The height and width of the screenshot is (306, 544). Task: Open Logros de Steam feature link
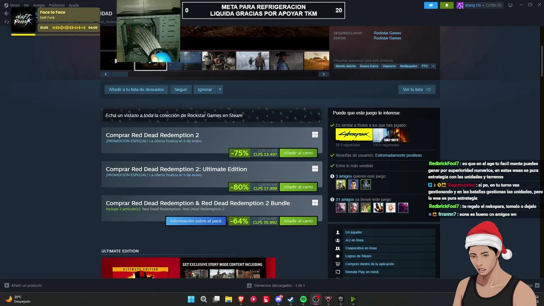(x=358, y=256)
